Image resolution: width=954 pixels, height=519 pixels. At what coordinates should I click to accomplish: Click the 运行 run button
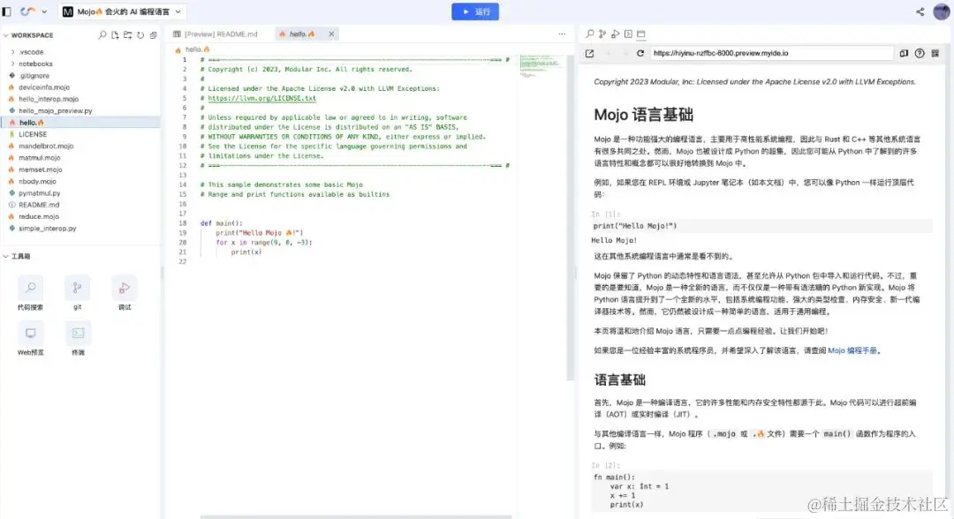click(x=474, y=11)
